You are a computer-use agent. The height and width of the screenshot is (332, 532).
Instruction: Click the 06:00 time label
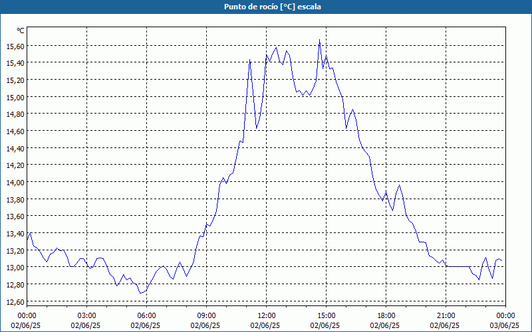pyautogui.click(x=146, y=316)
